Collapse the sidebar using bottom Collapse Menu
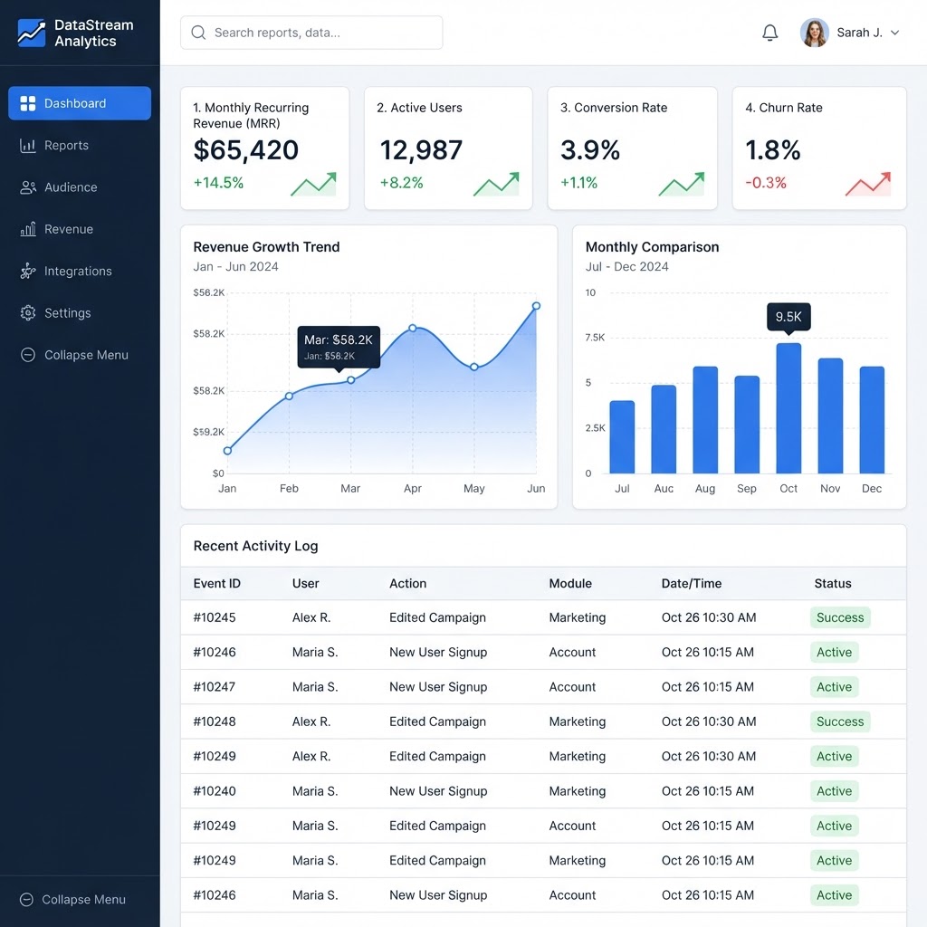This screenshot has height=927, width=927. [72, 899]
